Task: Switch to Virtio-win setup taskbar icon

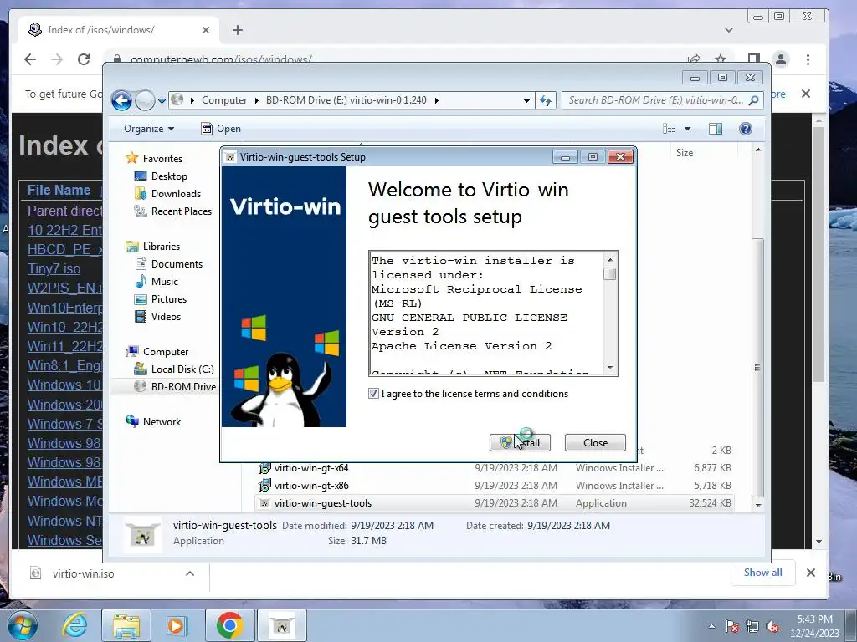Action: 281,625
